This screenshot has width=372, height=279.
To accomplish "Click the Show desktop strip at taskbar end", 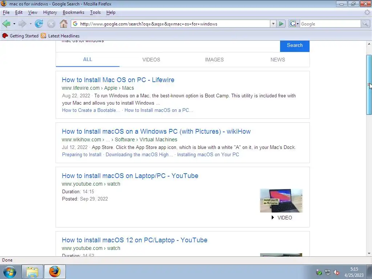I will 369,272.
